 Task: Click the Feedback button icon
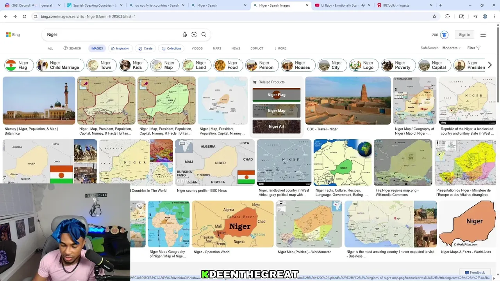466,272
